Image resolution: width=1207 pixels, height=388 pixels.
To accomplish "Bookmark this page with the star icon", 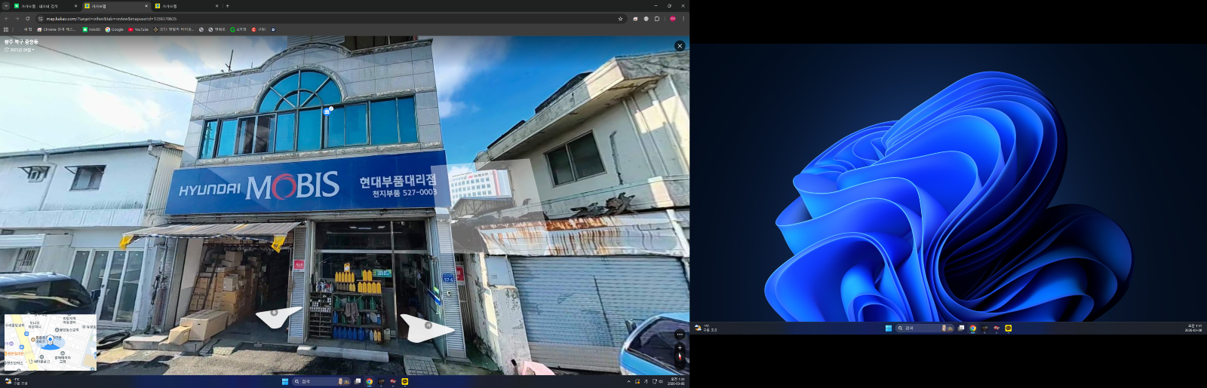I will tap(620, 19).
